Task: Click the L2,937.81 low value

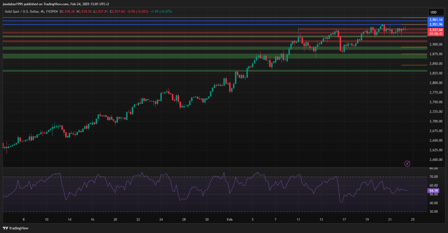Action: point(101,11)
